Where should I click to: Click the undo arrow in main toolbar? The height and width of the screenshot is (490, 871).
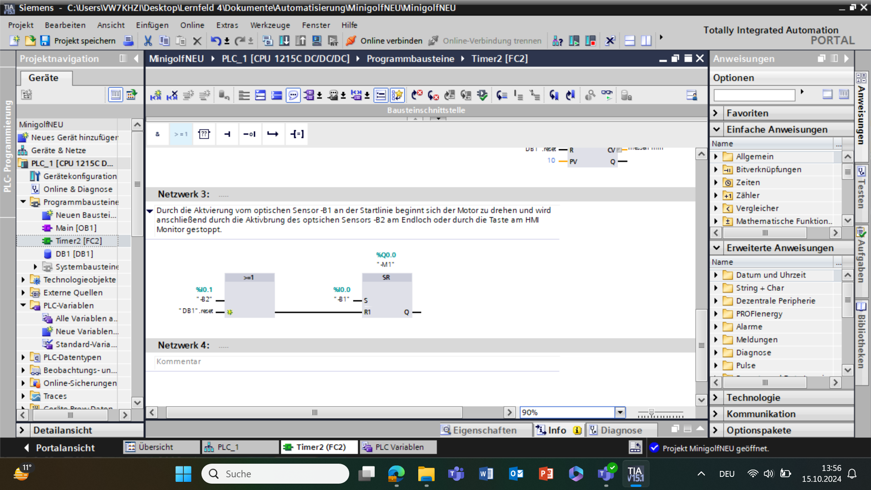[215, 41]
